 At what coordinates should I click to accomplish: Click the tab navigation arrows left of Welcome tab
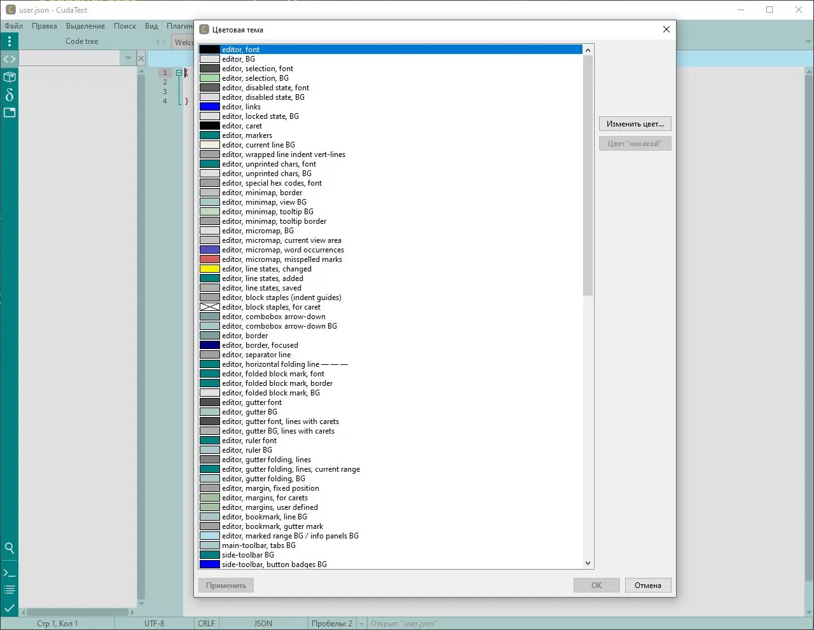coord(161,42)
